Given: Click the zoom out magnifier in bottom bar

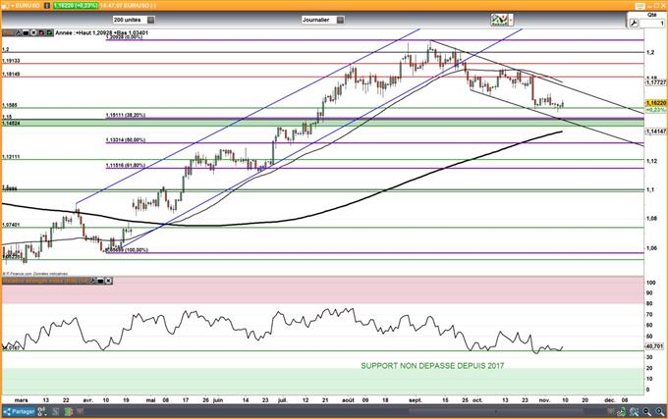Looking at the screenshot, I should tap(646, 411).
